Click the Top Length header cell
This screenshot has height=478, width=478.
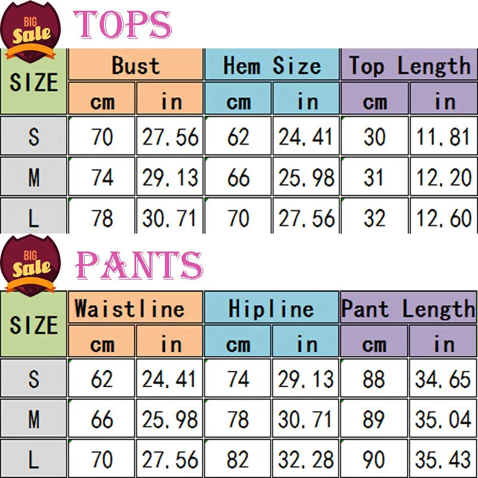point(409,65)
